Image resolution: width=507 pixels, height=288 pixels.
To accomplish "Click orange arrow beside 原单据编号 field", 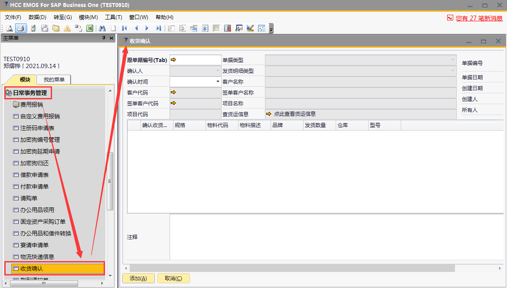I will point(173,60).
